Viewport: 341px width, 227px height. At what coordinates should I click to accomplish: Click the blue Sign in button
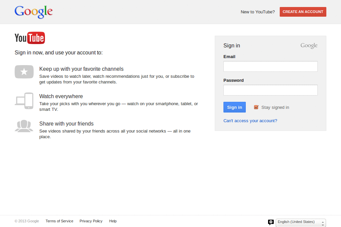click(234, 107)
